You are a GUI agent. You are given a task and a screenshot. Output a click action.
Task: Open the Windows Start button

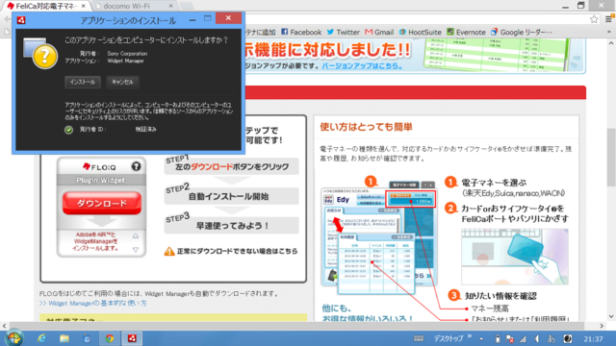(14, 338)
